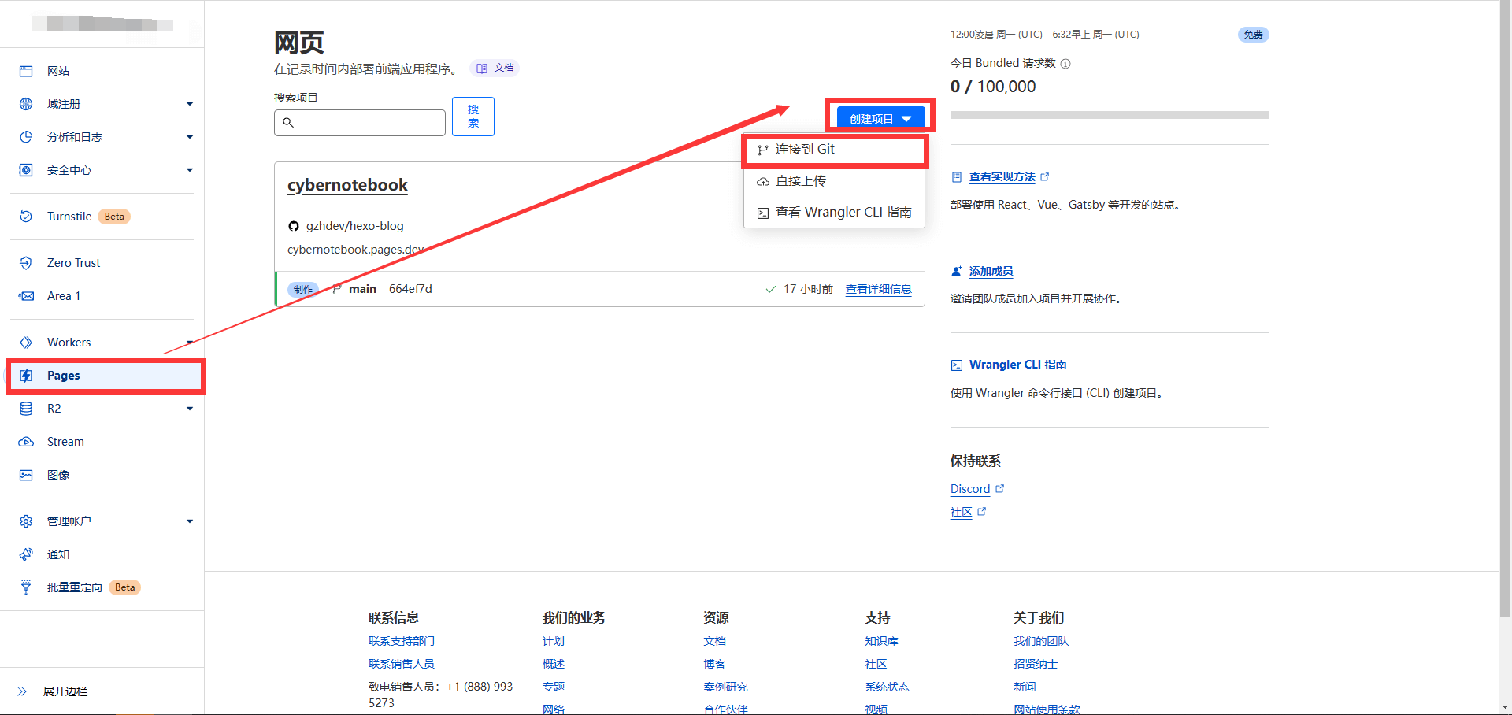This screenshot has width=1512, height=715.
Task: Click the 系统状态 footer link
Action: (888, 687)
